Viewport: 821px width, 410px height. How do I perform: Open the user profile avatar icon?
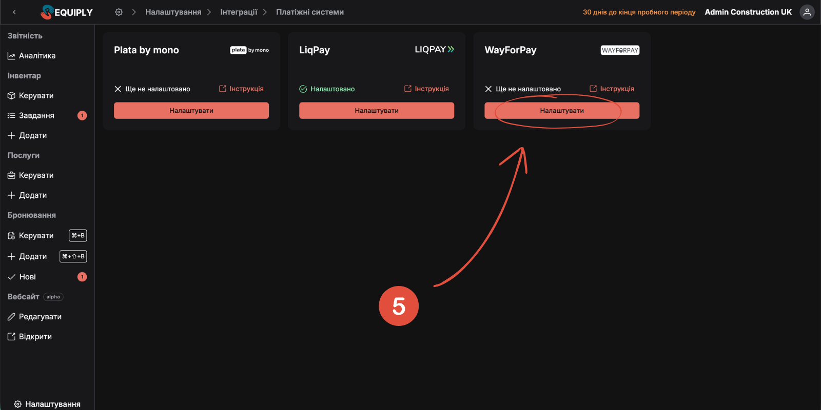coord(807,12)
